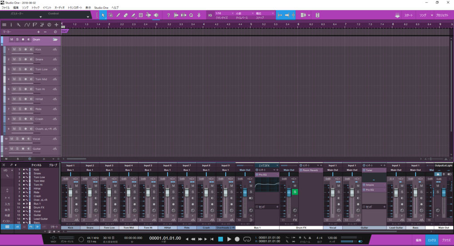Open the Studio One menu

[101, 8]
